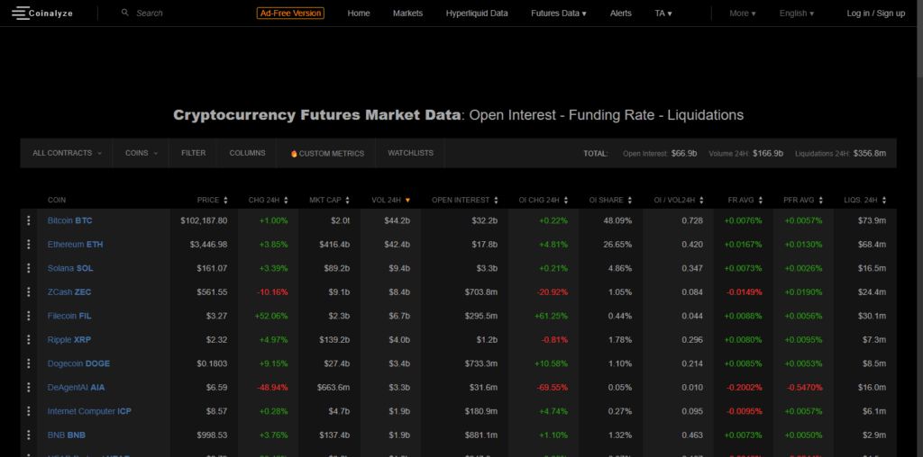Open the WATCHLISTS tab
This screenshot has width=923, height=457.
[x=410, y=153]
